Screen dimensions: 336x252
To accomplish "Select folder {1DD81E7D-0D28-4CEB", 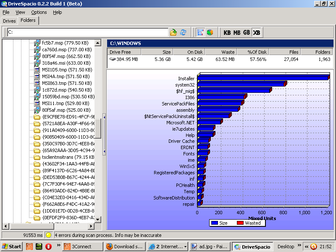I will pos(68,211).
